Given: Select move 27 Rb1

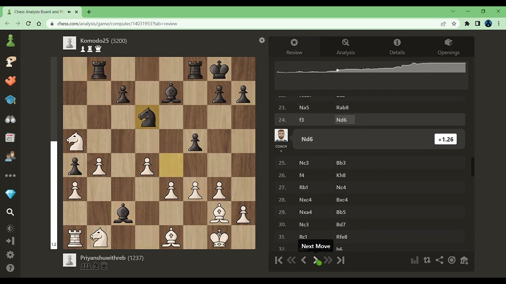Looking at the screenshot, I should [304, 187].
